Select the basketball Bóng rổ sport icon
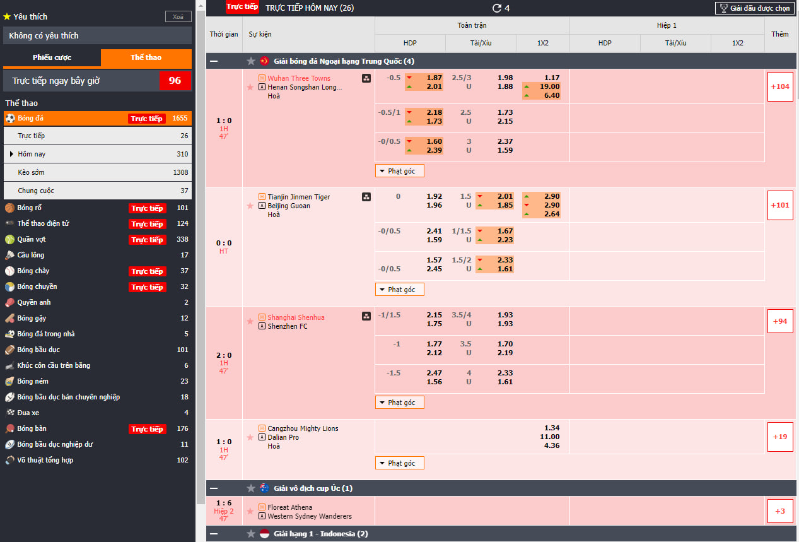This screenshot has height=542, width=799. click(x=9, y=208)
